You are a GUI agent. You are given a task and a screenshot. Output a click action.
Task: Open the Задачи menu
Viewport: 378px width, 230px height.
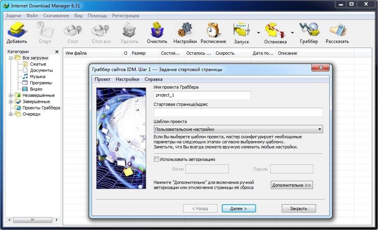pos(13,16)
